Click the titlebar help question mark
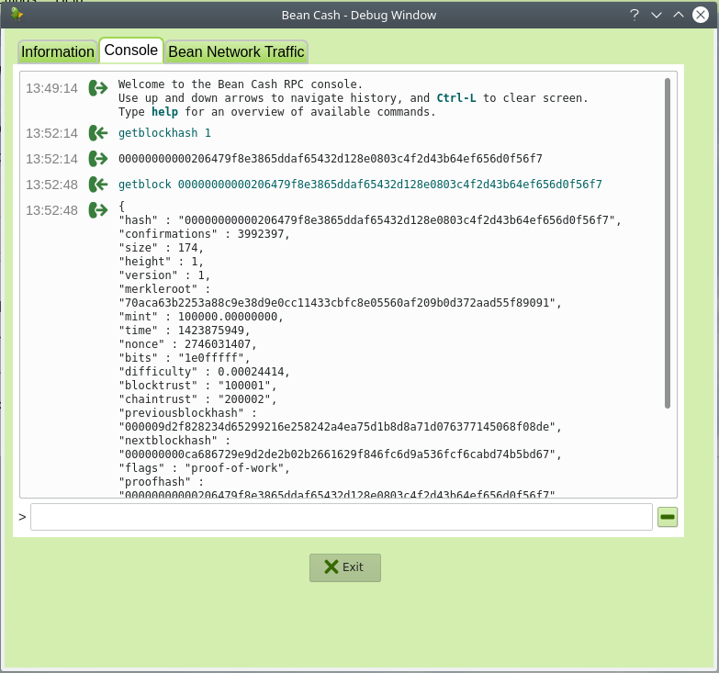 pos(635,15)
